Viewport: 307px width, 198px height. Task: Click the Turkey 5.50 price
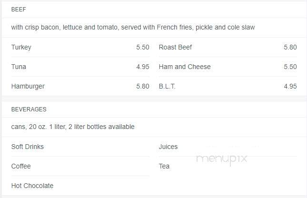pos(143,47)
